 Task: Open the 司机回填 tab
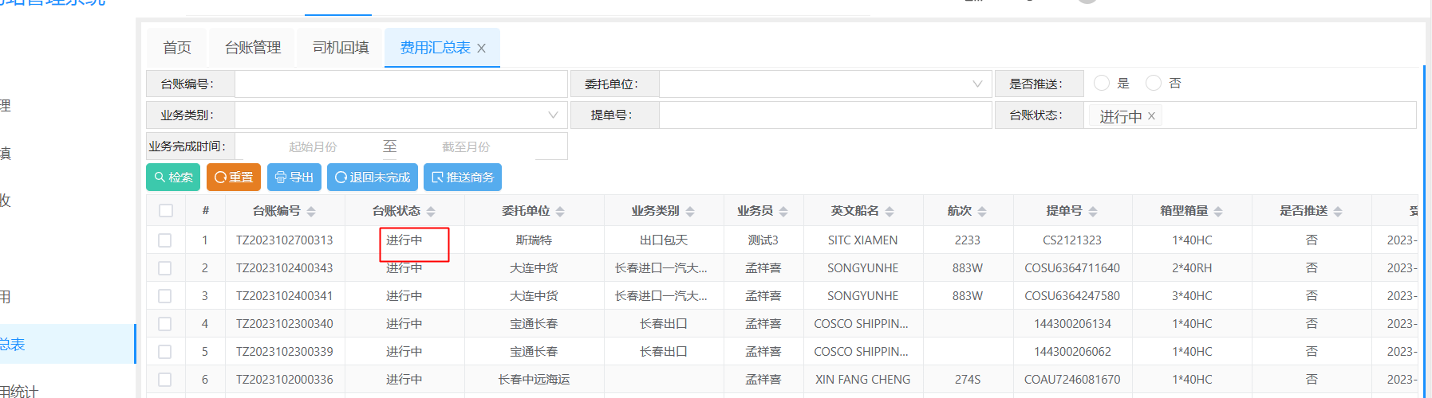point(341,48)
